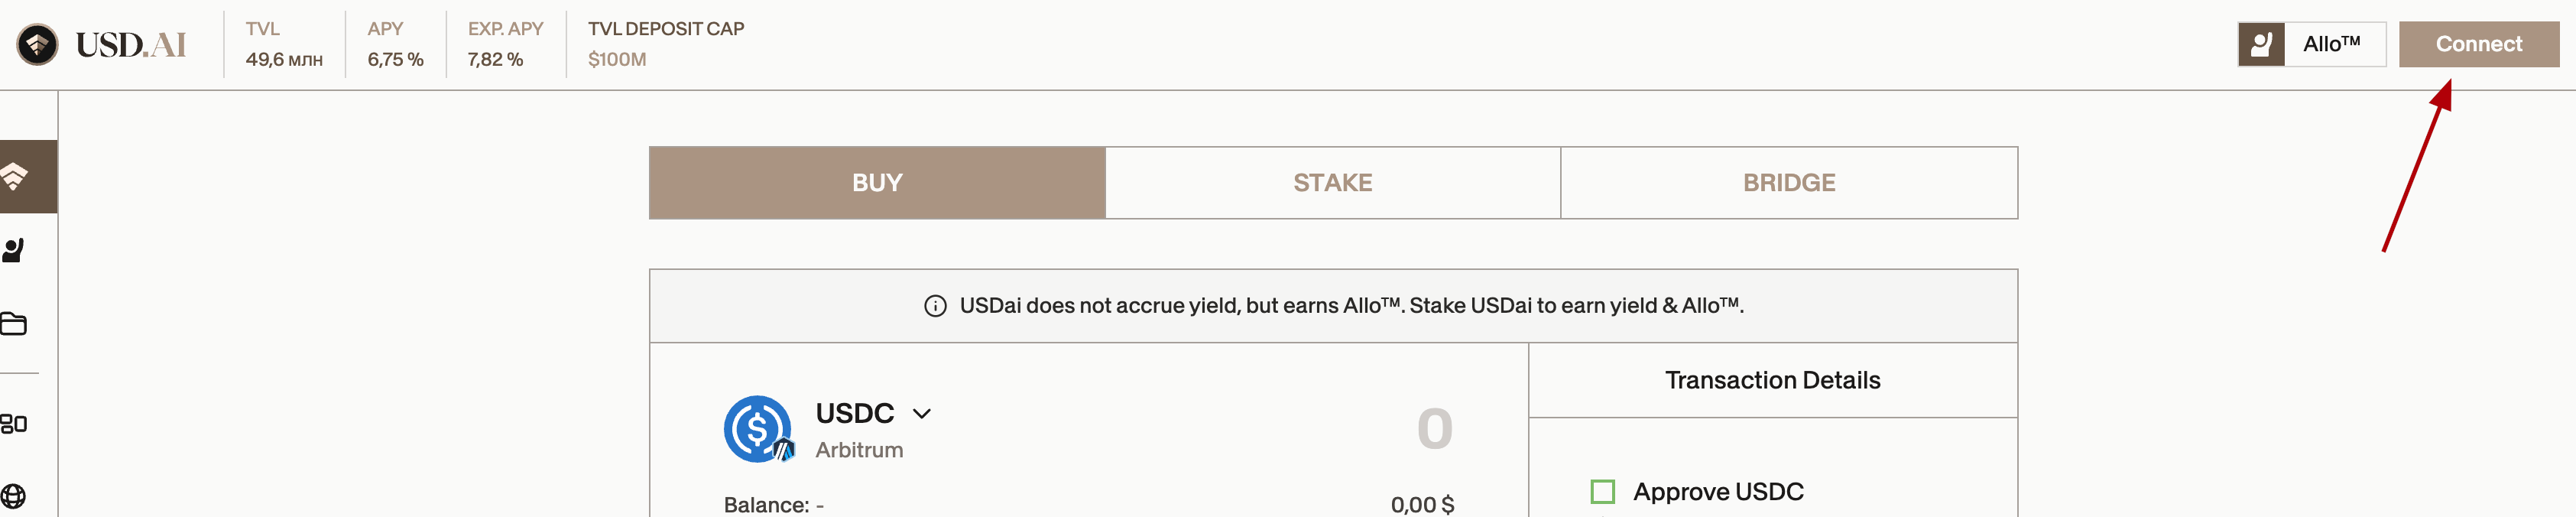Expand the USDC token dropdown chevron
The image size is (2576, 517).
tap(922, 414)
